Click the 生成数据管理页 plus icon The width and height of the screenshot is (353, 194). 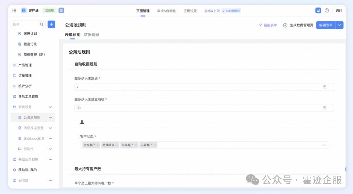pyautogui.click(x=285, y=25)
